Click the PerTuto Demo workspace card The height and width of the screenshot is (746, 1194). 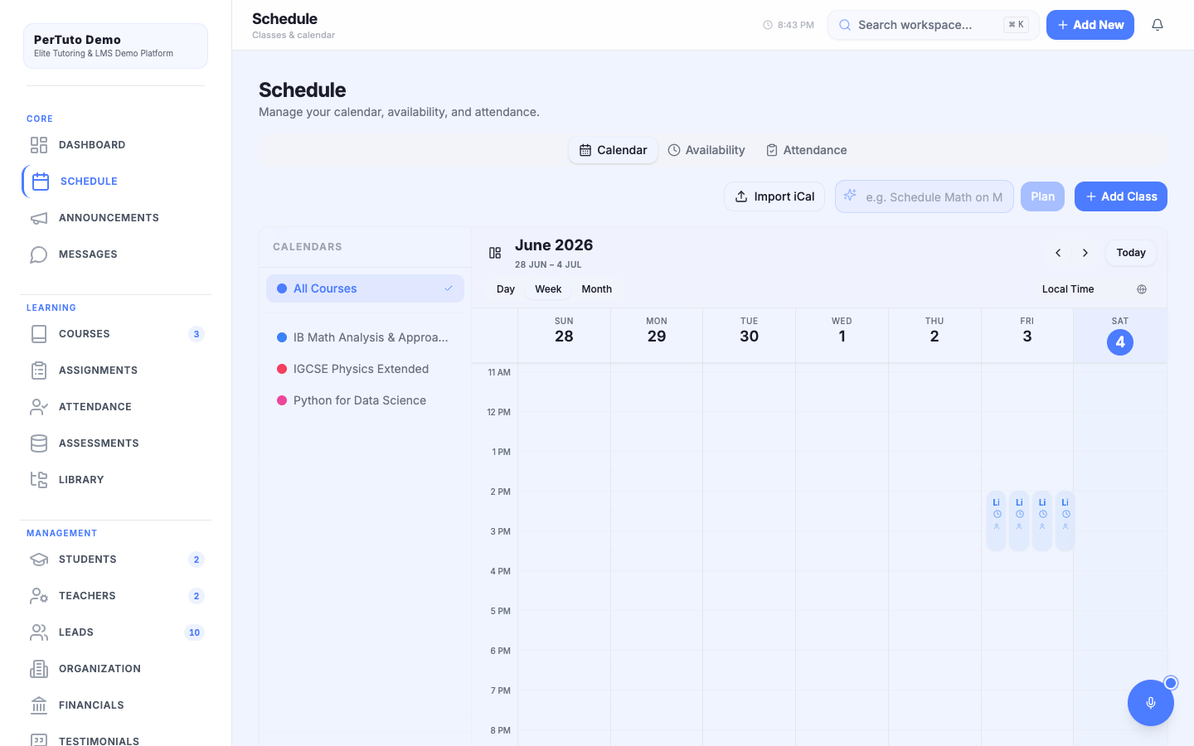pos(115,46)
